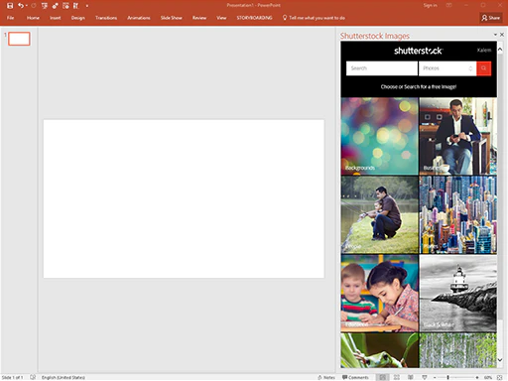
Task: Customize Quick Access Toolbar dropdown arrow
Action: click(87, 6)
